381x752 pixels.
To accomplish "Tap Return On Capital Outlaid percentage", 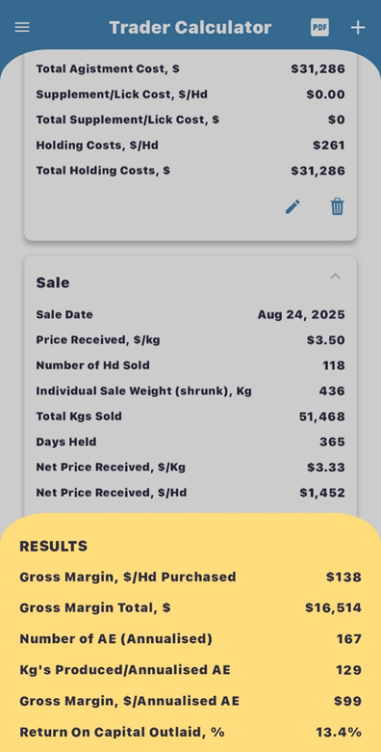I will point(339,733).
